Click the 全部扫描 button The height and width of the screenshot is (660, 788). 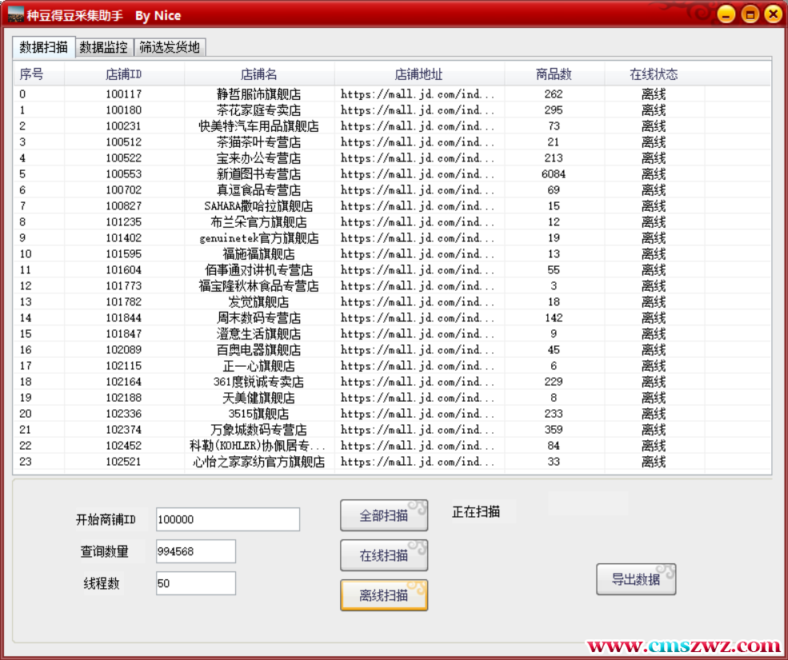coord(384,515)
